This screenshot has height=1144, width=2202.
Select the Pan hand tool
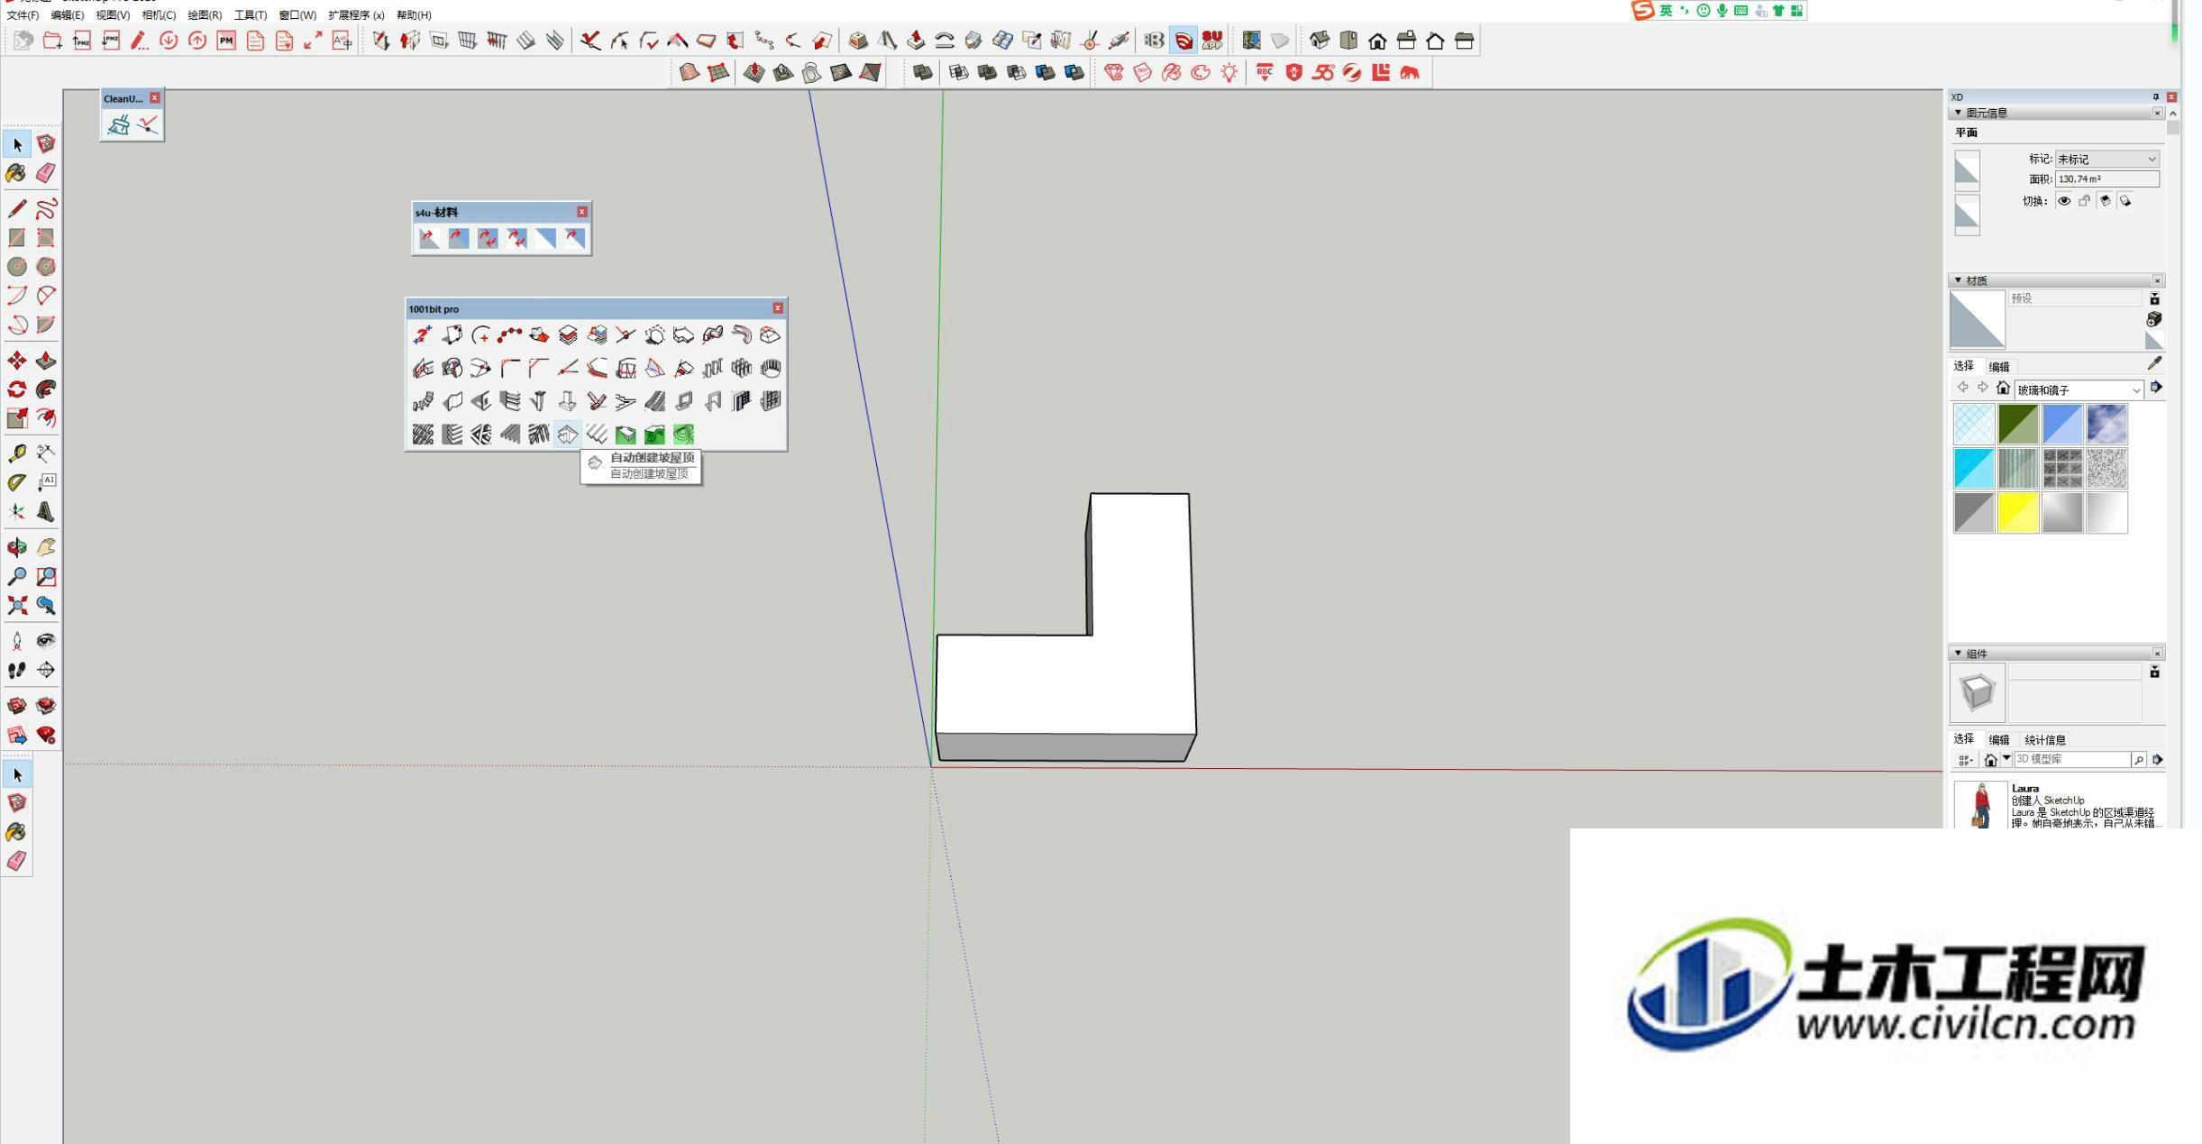click(x=46, y=547)
